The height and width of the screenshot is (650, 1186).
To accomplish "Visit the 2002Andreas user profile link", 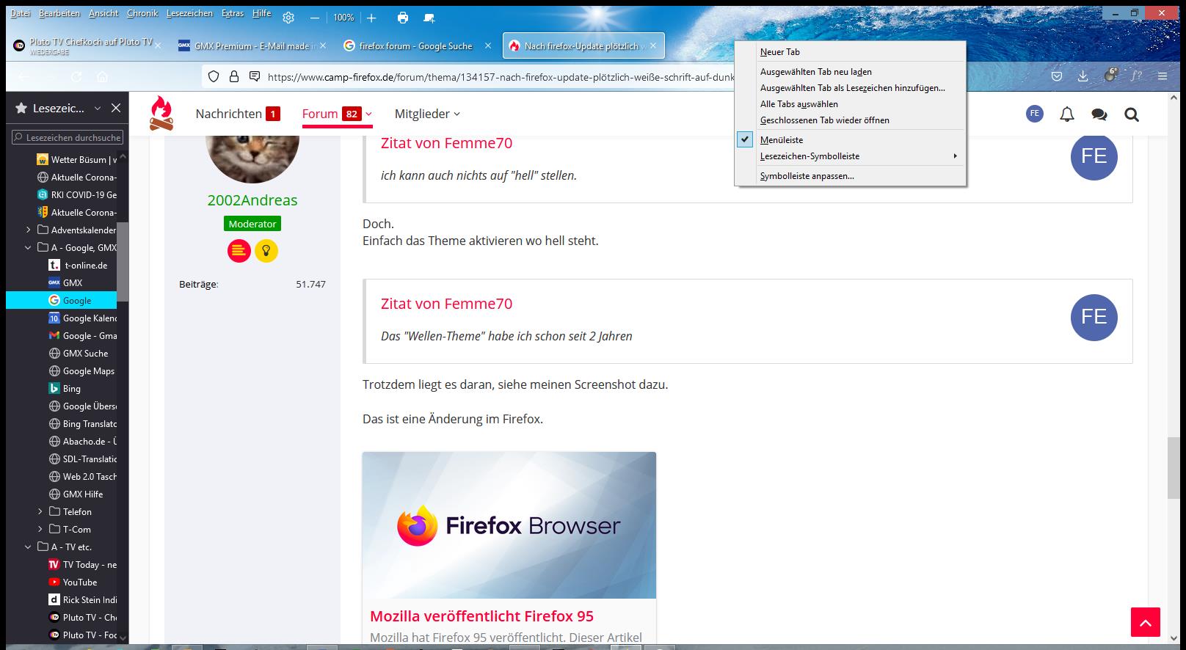I will tap(252, 200).
